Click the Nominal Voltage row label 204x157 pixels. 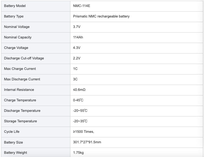click(17, 27)
